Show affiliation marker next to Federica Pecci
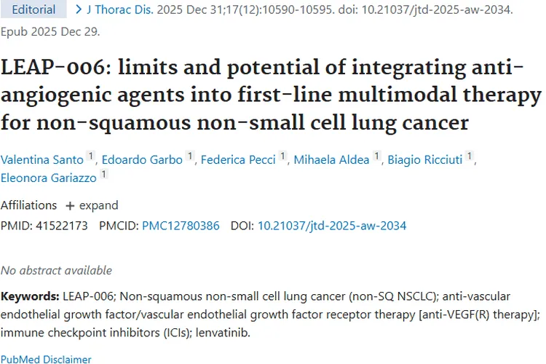 [x=283, y=157]
